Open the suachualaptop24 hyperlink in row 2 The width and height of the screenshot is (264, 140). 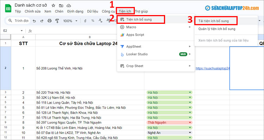(213, 68)
